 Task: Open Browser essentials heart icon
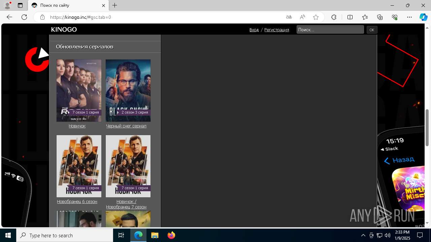pos(395,17)
